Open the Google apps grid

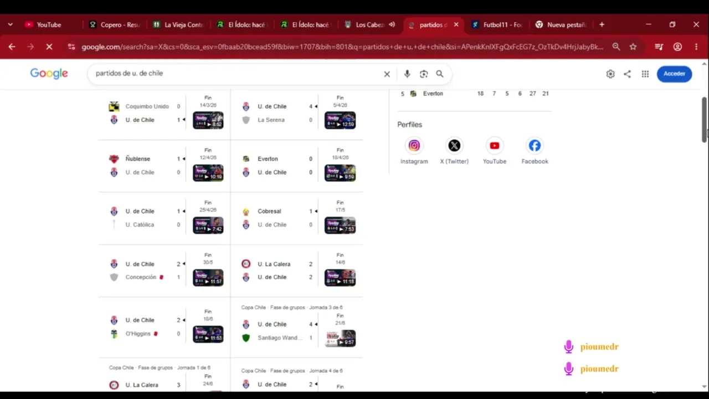(645, 74)
